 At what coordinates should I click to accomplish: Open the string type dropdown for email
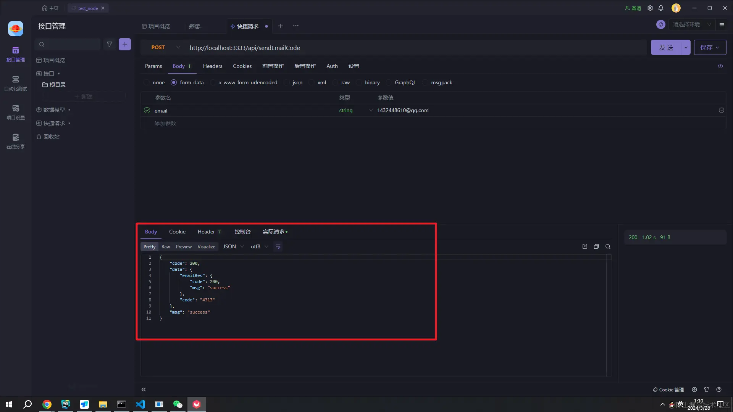coord(356,110)
